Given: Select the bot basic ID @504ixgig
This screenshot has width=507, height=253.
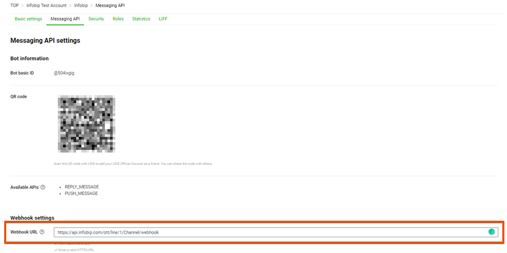Looking at the screenshot, I should [x=64, y=73].
